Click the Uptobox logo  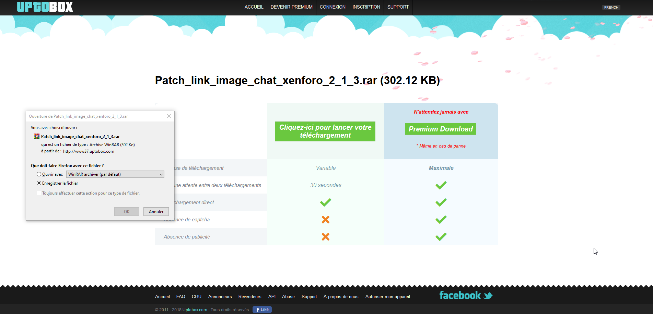click(x=45, y=7)
